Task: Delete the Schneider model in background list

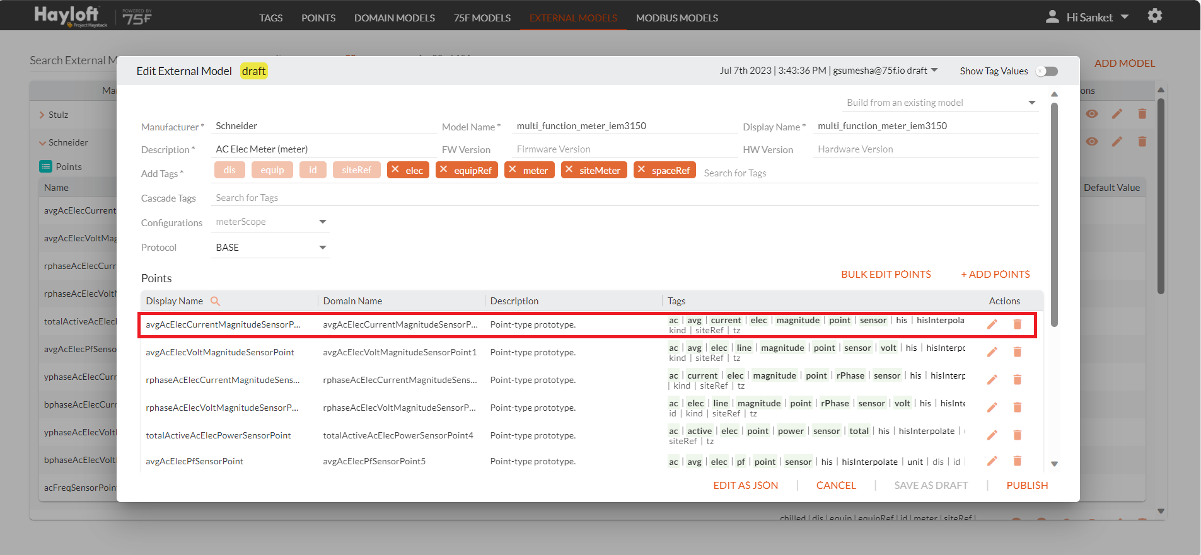Action: 1142,142
